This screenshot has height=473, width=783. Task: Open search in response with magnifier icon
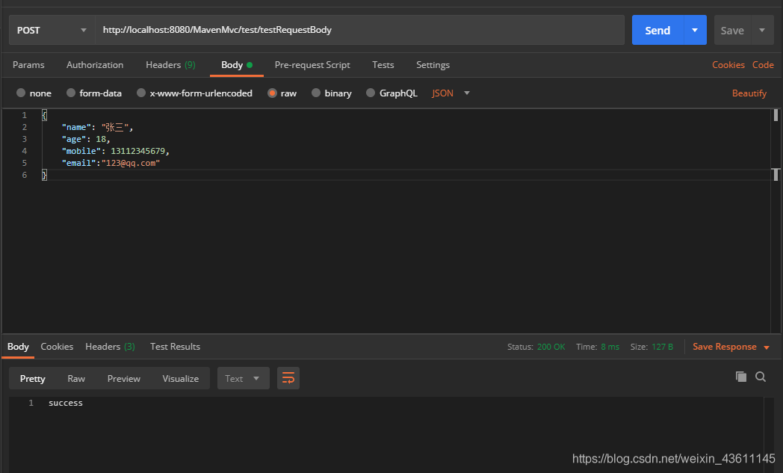(x=761, y=377)
